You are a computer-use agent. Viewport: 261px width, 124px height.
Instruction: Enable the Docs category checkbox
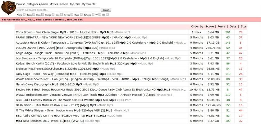(x=43, y=15)
